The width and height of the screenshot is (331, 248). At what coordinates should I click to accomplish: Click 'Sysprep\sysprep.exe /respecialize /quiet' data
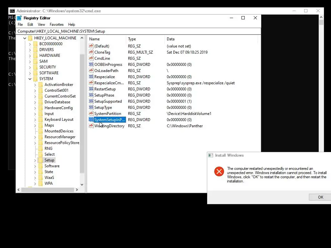click(201, 83)
